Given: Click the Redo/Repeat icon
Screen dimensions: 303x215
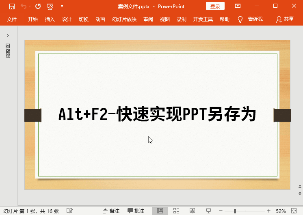Looking at the screenshot, I should tap(38, 6).
